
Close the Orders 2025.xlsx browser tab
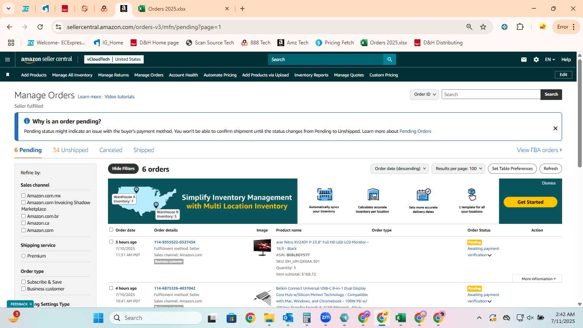(x=227, y=9)
